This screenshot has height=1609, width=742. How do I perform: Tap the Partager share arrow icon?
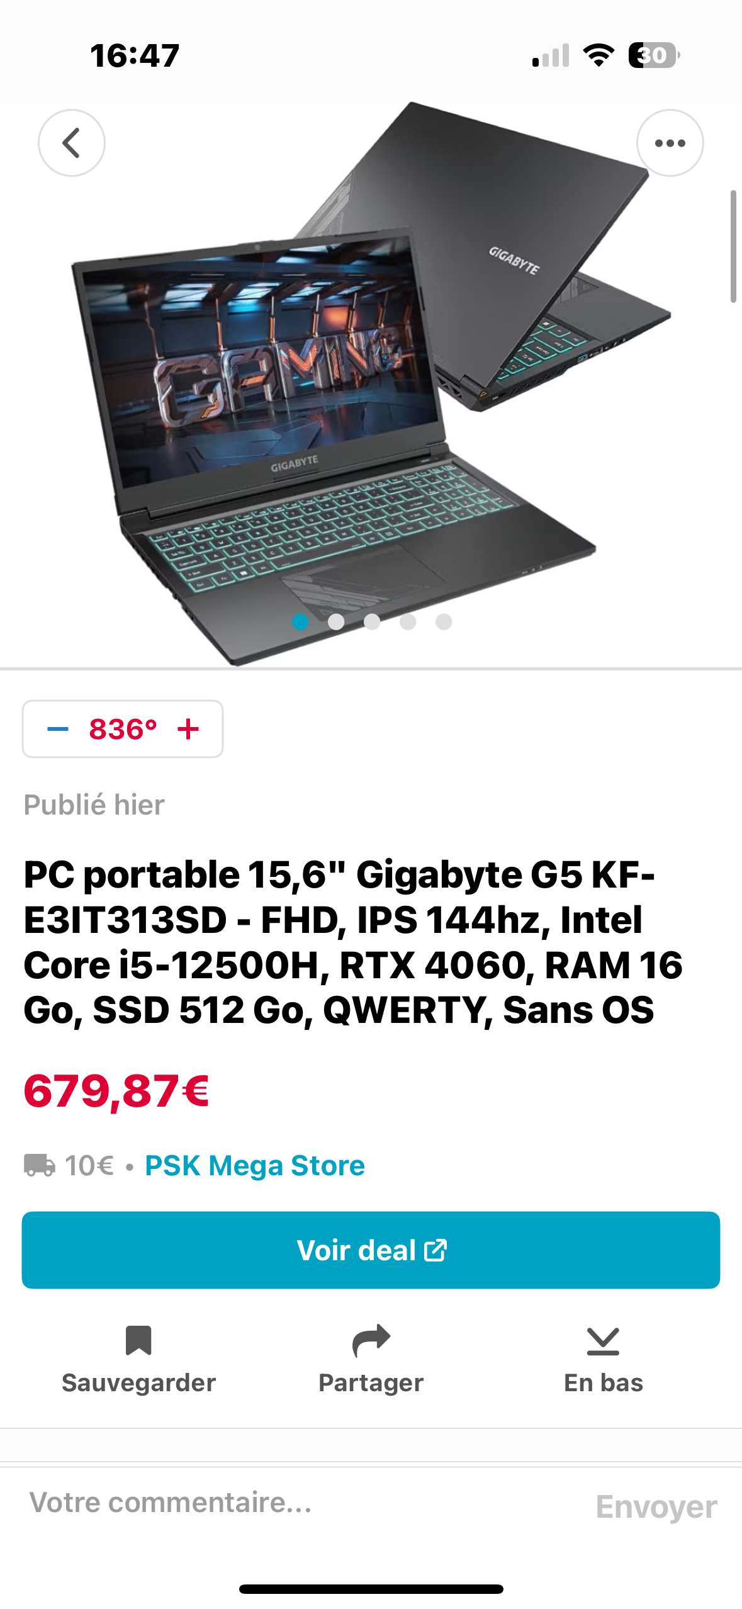click(371, 1340)
